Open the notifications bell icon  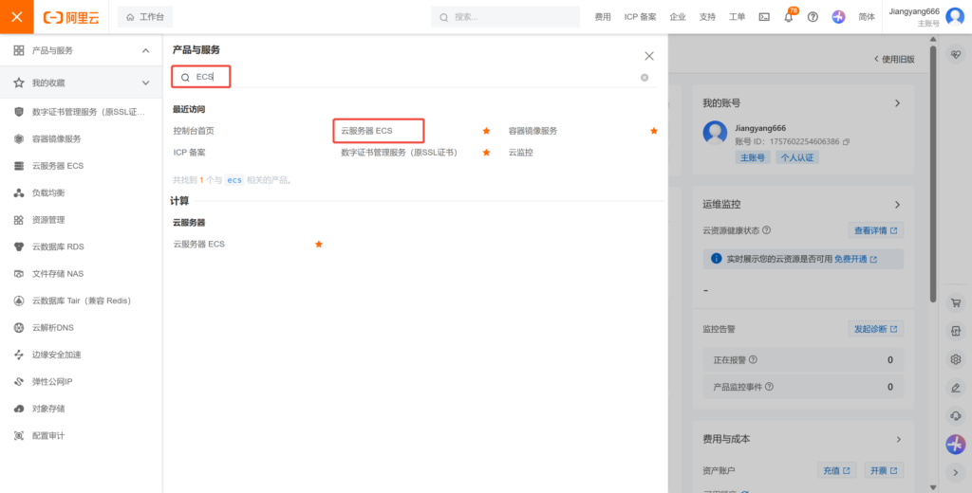point(788,17)
